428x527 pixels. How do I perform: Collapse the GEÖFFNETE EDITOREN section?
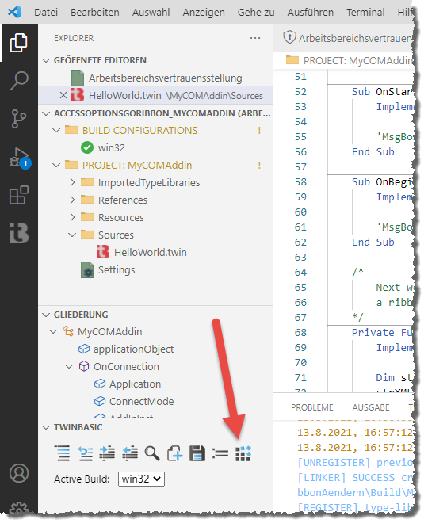[46, 60]
